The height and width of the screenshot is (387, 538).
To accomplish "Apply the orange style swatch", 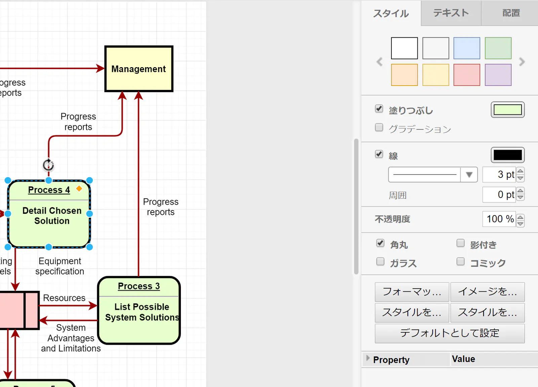I will [405, 75].
